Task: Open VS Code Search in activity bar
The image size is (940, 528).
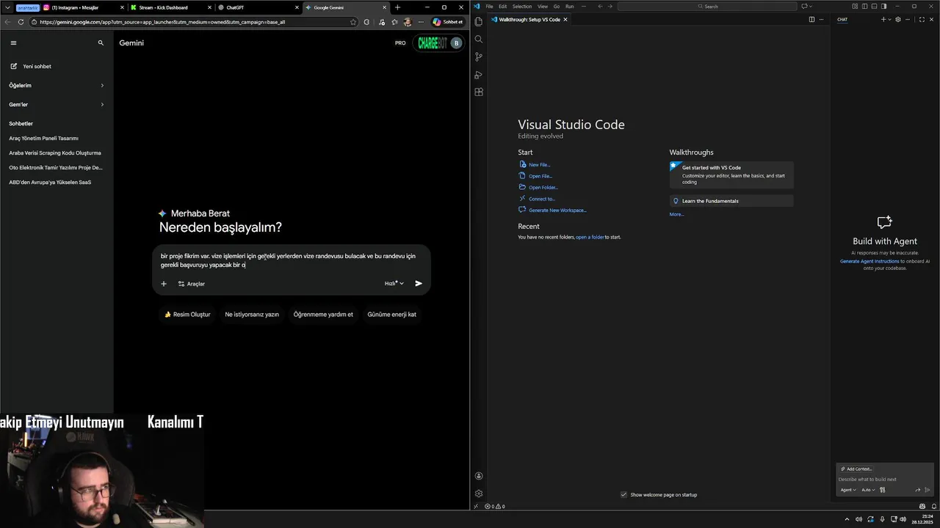Action: tap(479, 40)
